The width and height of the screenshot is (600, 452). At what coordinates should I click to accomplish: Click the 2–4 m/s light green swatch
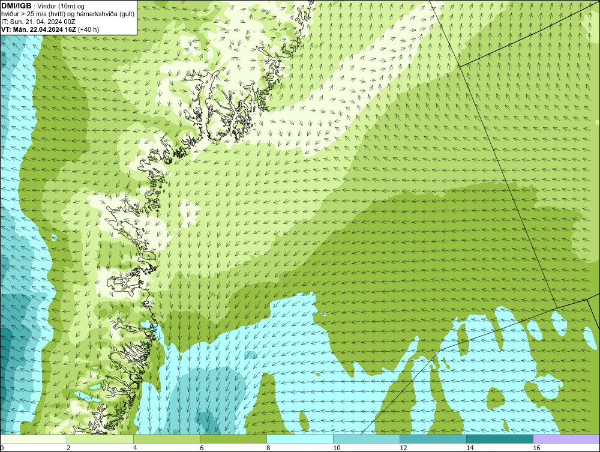100,439
